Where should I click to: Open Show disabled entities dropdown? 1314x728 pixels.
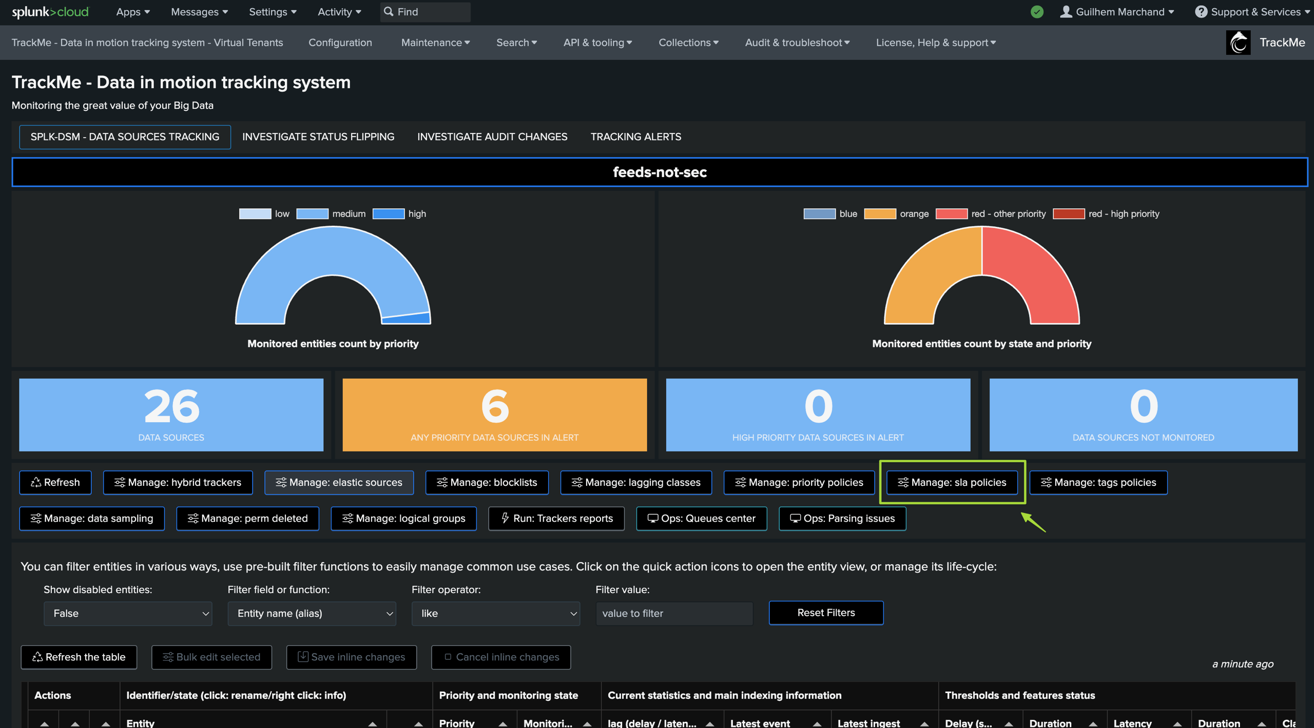coord(128,613)
